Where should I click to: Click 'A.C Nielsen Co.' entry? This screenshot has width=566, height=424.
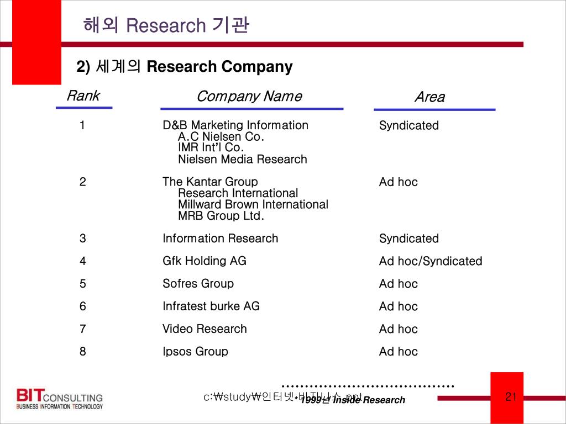pos(221,136)
